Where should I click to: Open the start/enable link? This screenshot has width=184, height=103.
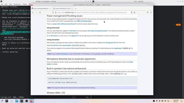66,45
